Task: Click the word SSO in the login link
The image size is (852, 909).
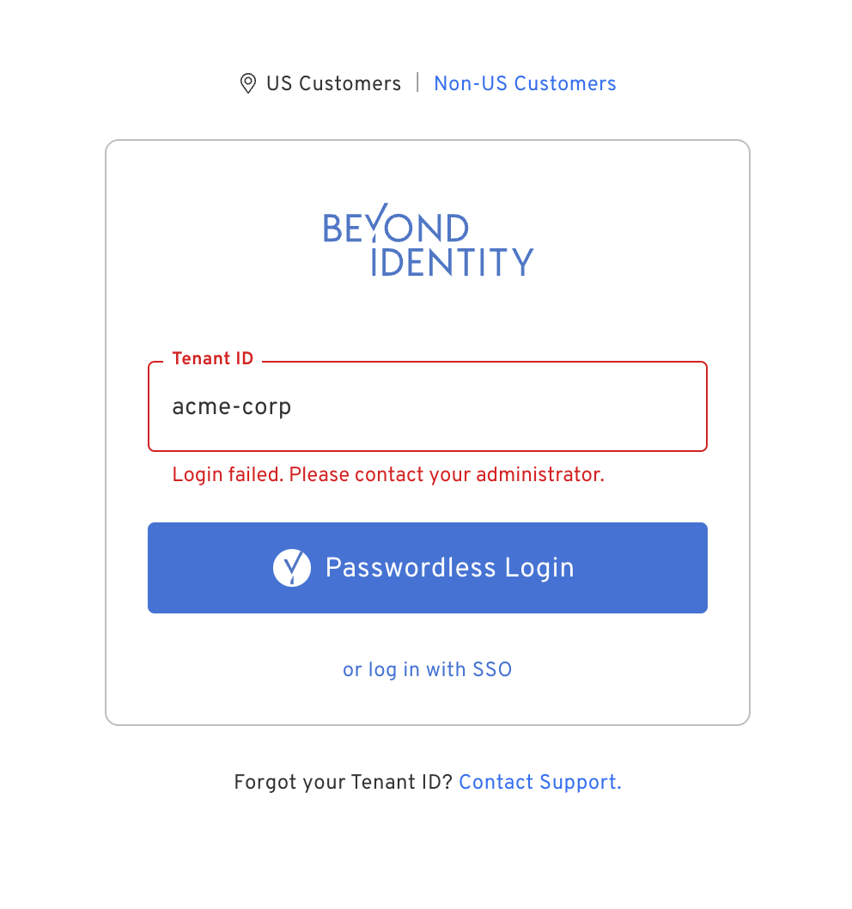Action: 492,669
